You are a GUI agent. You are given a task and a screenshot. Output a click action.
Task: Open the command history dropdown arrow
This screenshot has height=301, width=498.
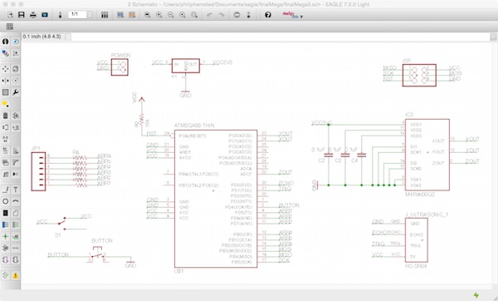[x=493, y=37]
